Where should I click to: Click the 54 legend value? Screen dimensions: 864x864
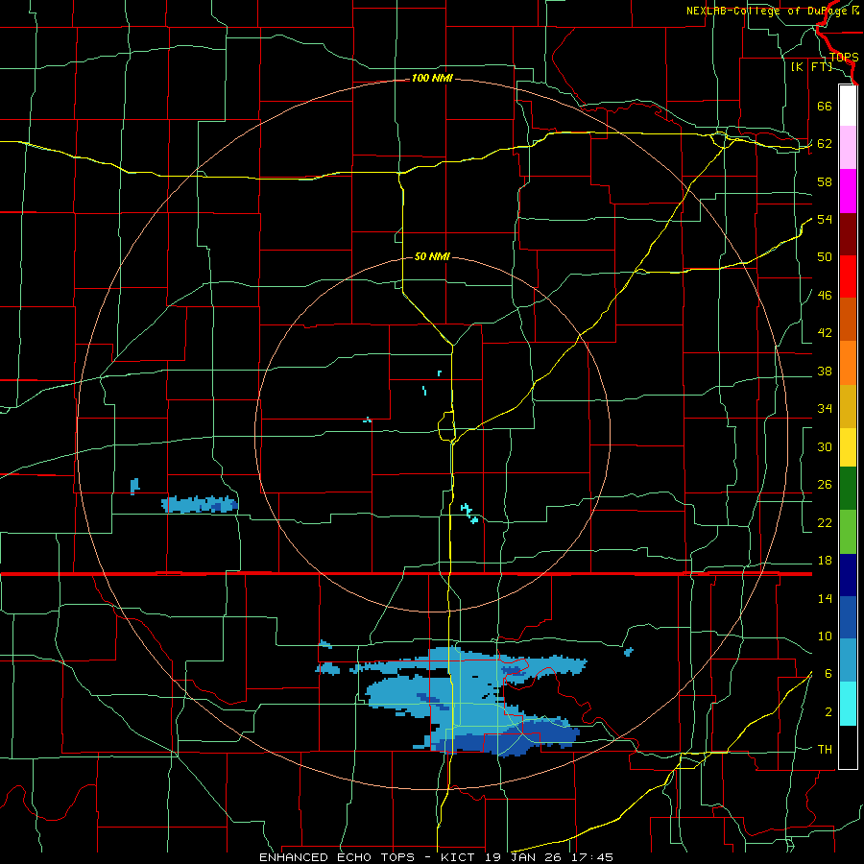pos(825,219)
